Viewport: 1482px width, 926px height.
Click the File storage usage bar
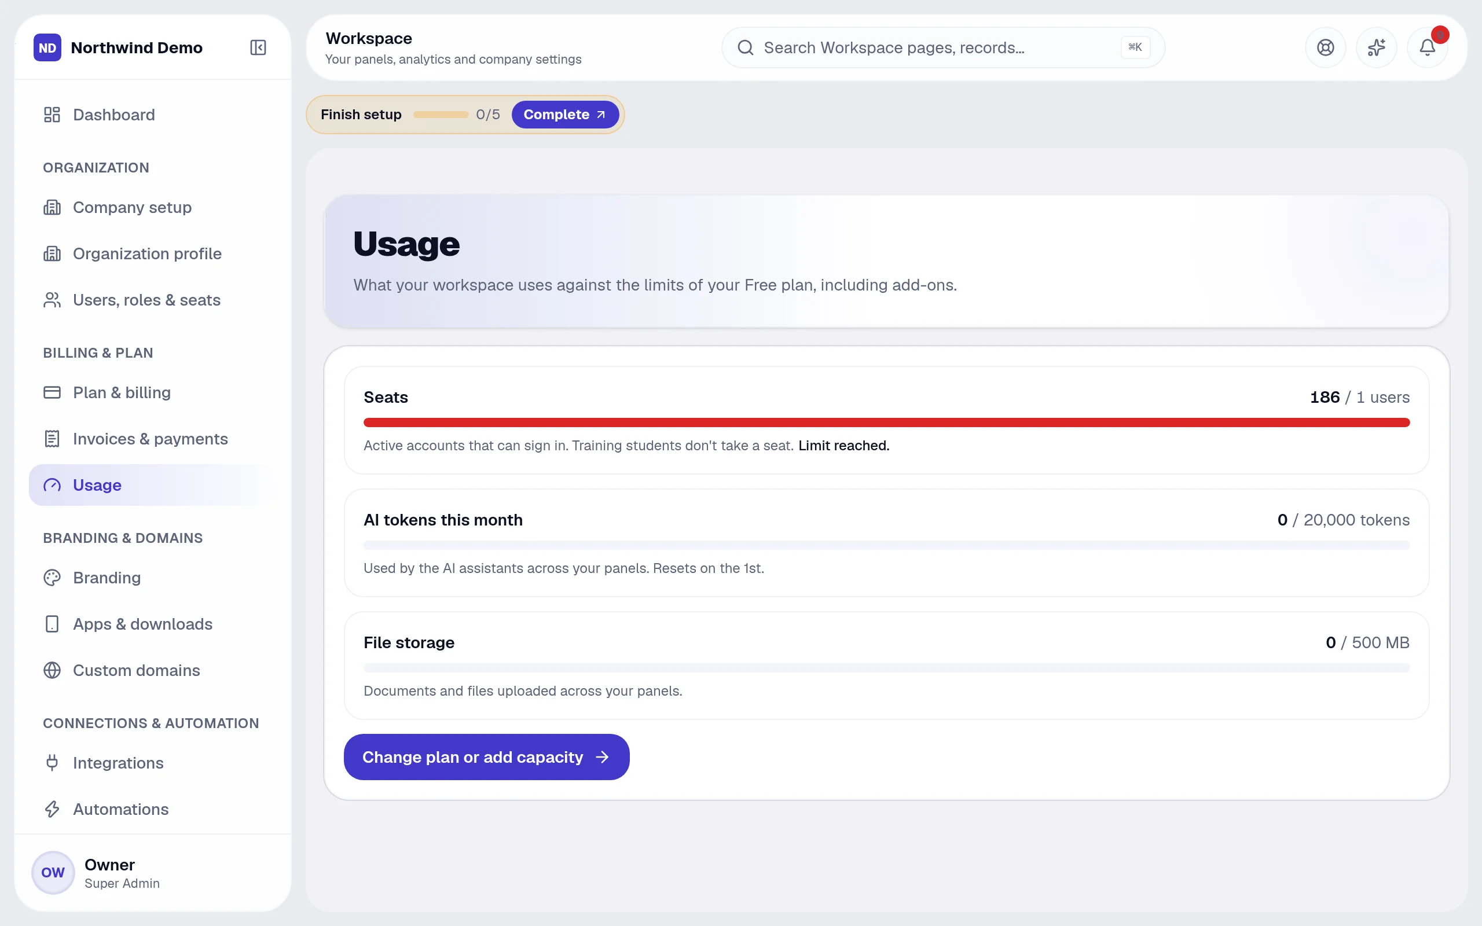point(887,667)
